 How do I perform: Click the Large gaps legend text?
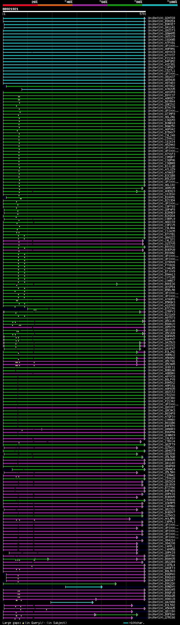[35, 623]
